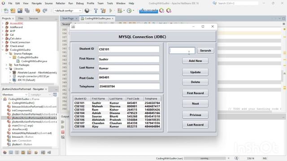This screenshot has width=287, height=161.
Task: Click the Save All toolbar icon
Action: [27, 11]
